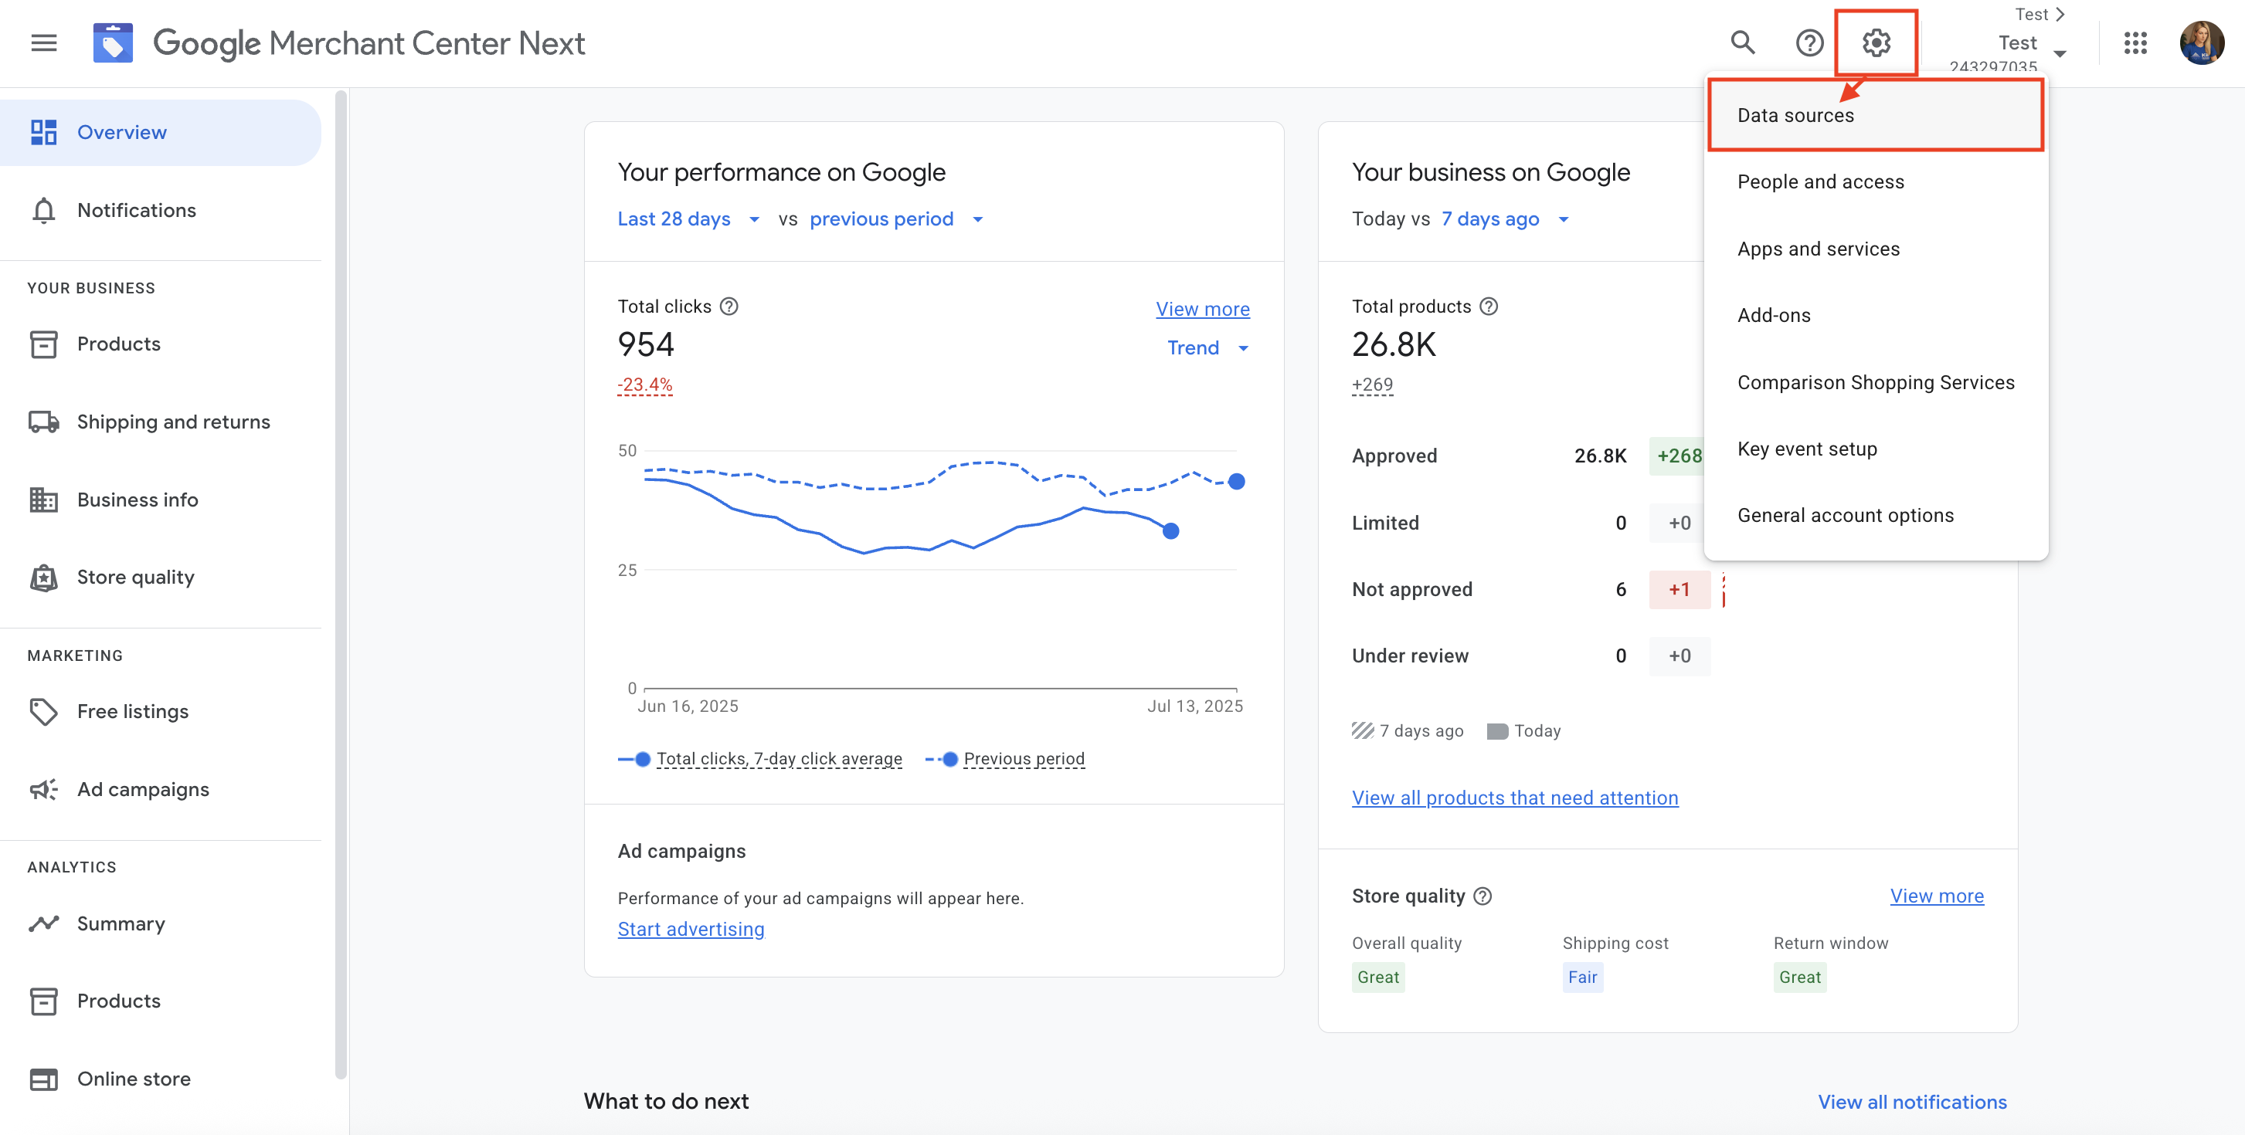The height and width of the screenshot is (1135, 2245).
Task: Click the Notifications bell icon
Action: tap(43, 211)
